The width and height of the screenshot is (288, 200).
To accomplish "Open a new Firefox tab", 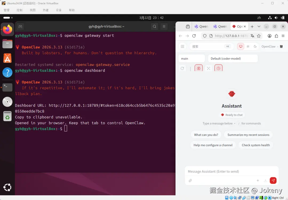I will point(252,27).
